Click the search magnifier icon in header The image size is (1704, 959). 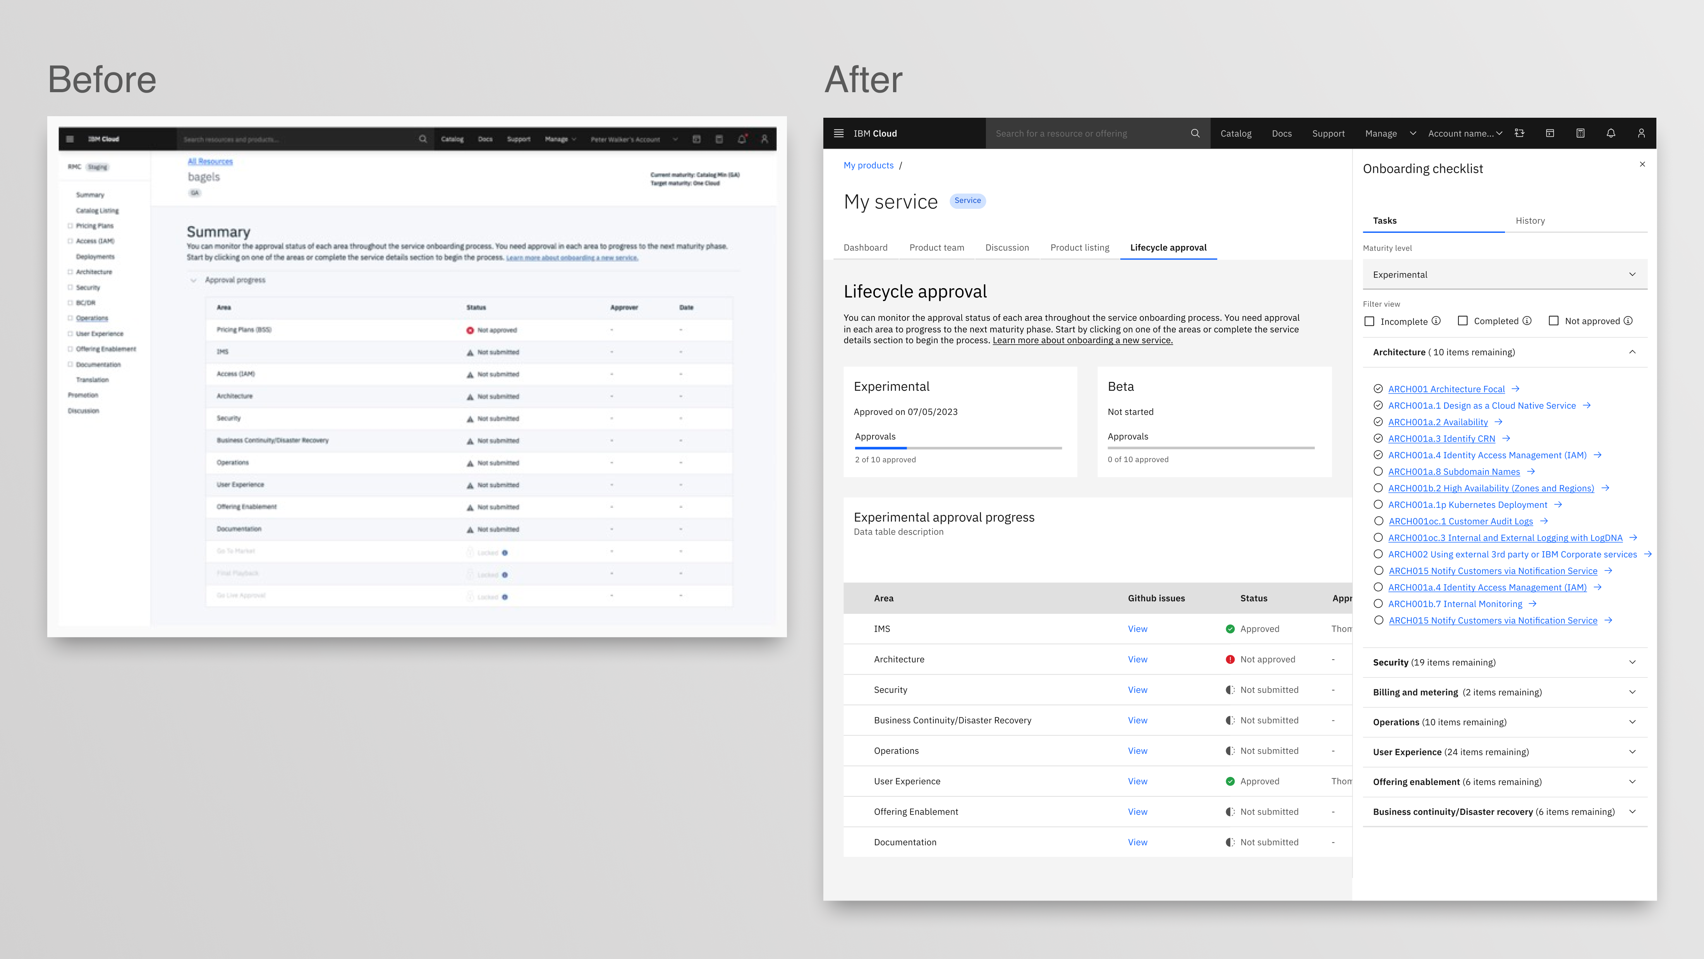click(1195, 134)
